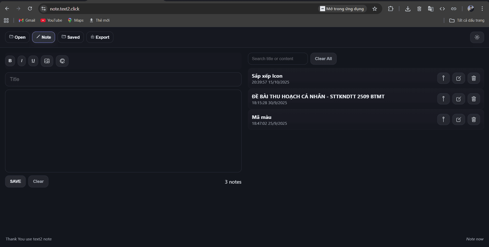Screen dimensions: 489x247
Task: Switch to the Saved tab
Action: (71, 37)
